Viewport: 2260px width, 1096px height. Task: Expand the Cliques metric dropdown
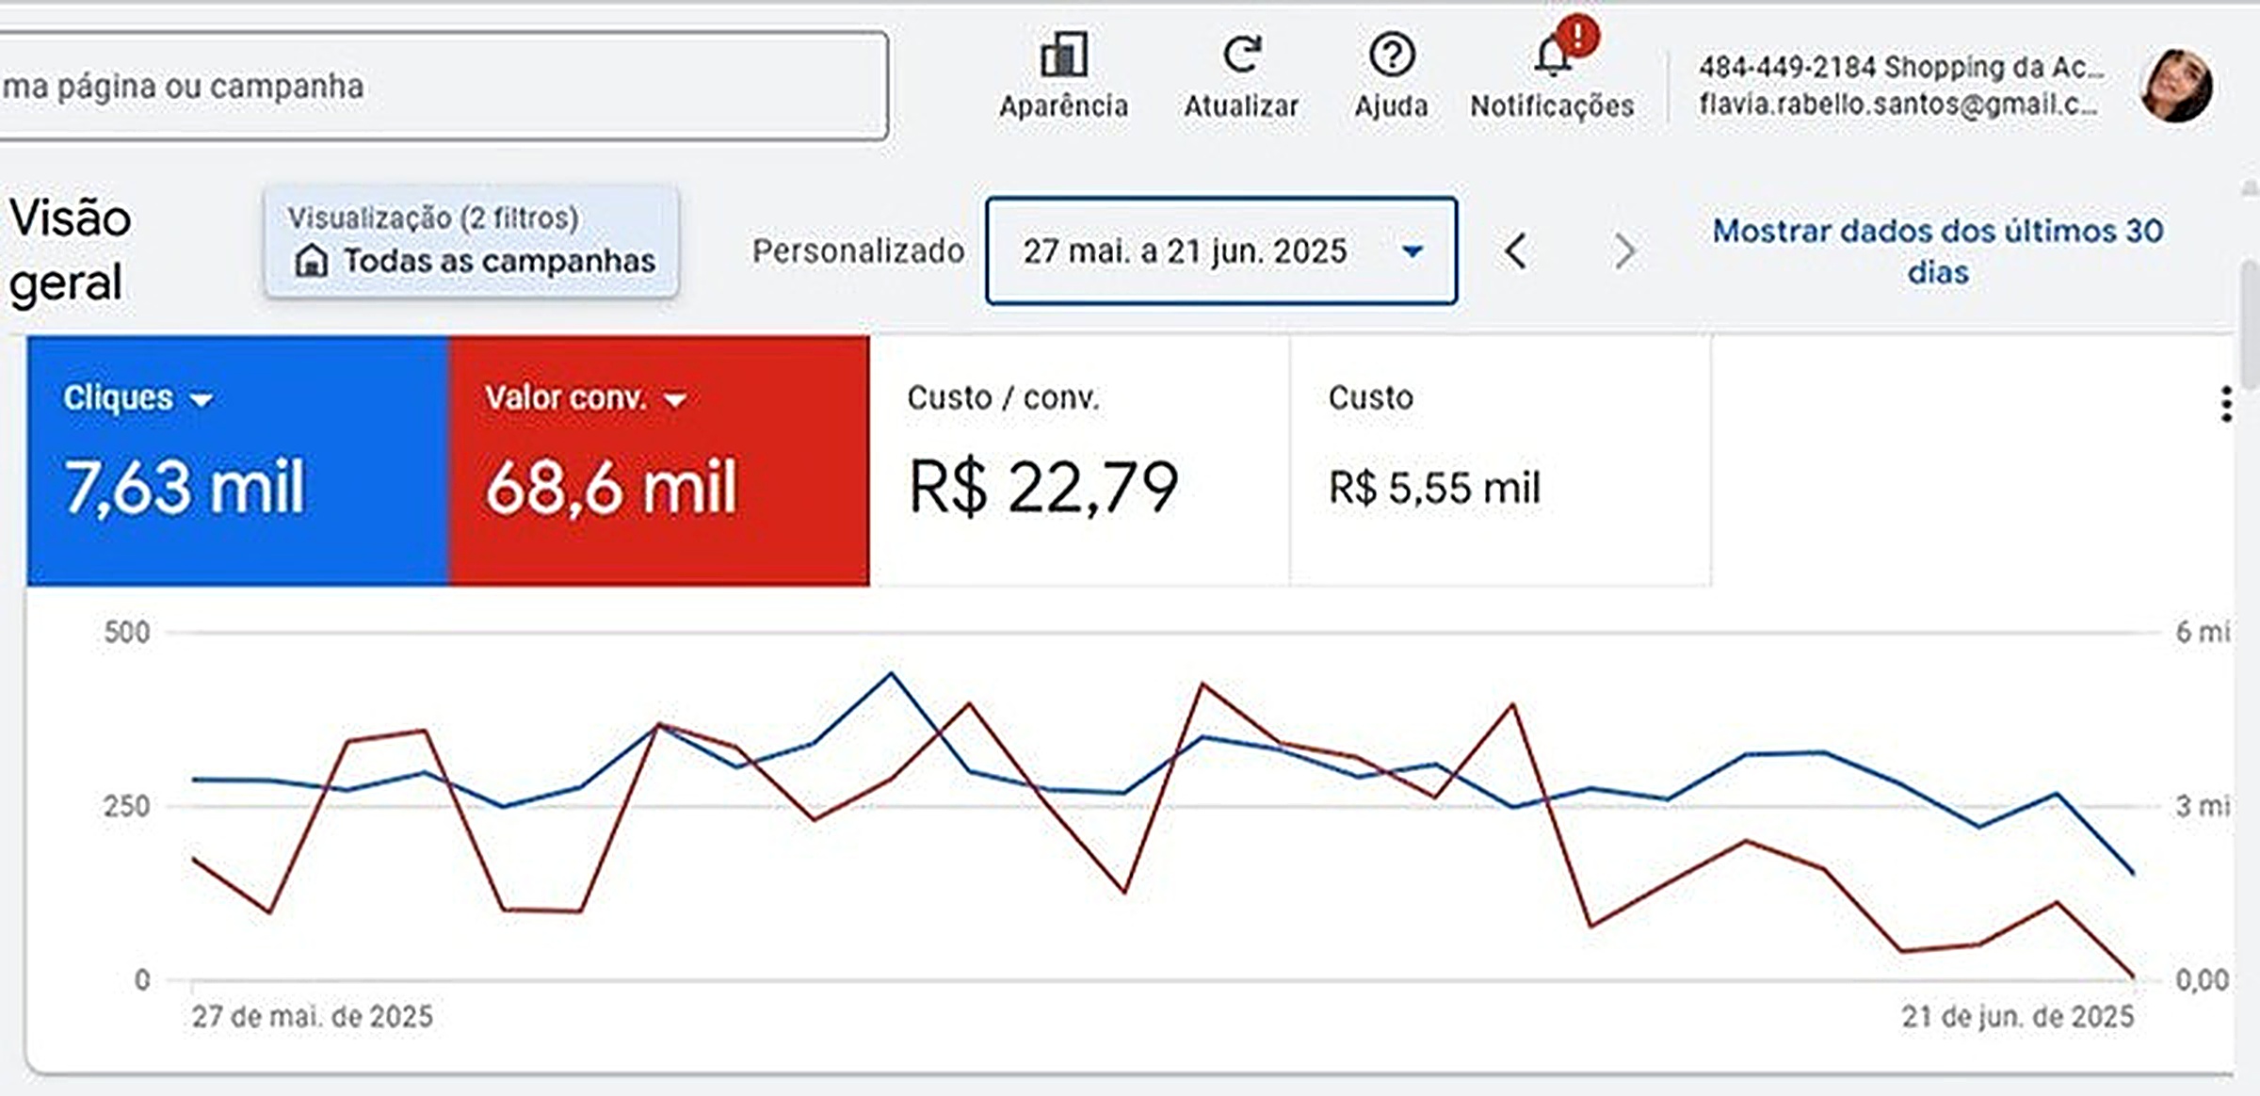202,400
